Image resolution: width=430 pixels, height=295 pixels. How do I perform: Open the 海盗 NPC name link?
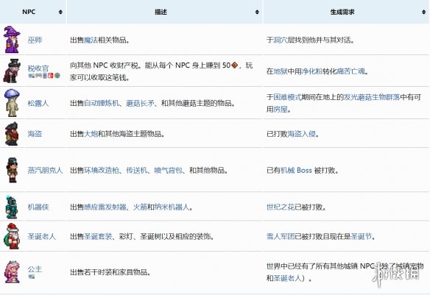[35, 134]
